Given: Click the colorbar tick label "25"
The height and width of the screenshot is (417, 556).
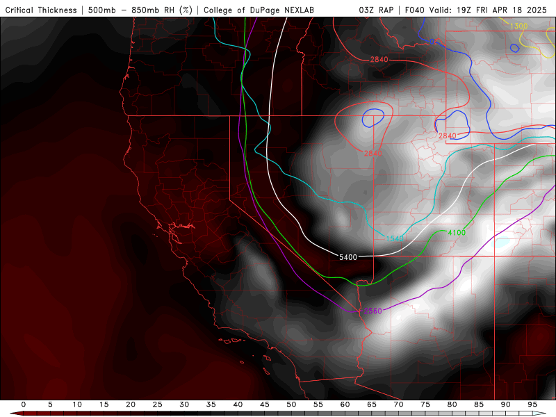Looking at the screenshot, I should 158,404.
